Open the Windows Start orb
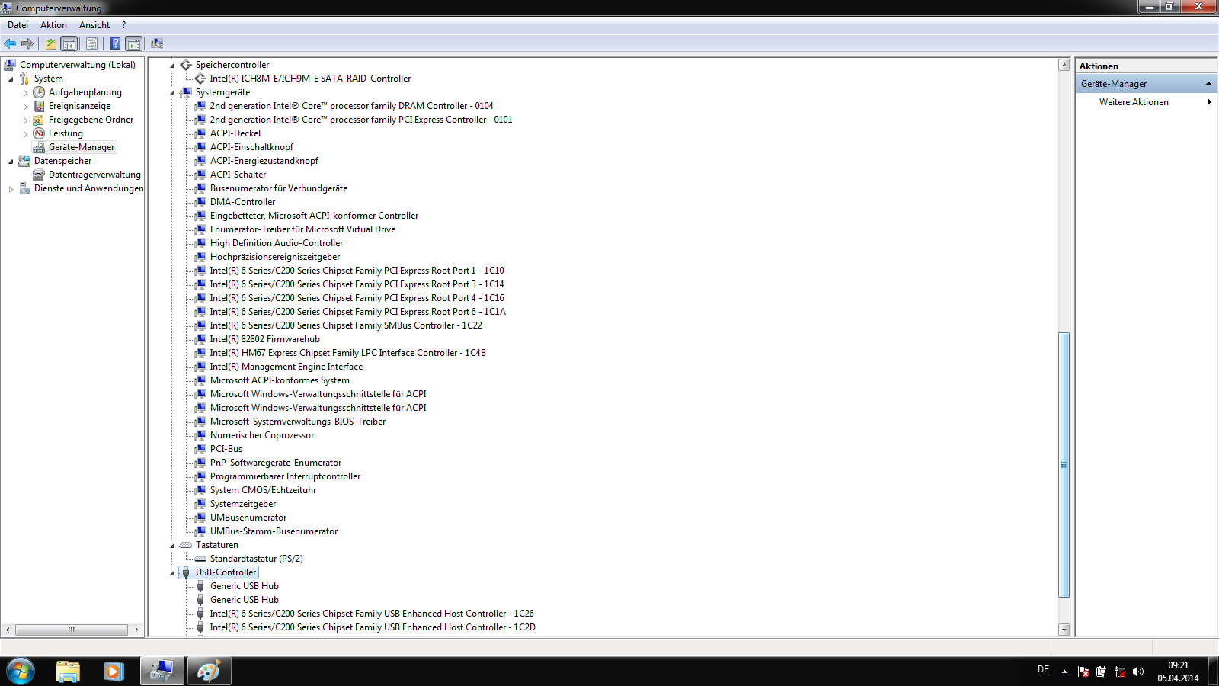Viewport: 1219px width, 686px height. point(21,671)
